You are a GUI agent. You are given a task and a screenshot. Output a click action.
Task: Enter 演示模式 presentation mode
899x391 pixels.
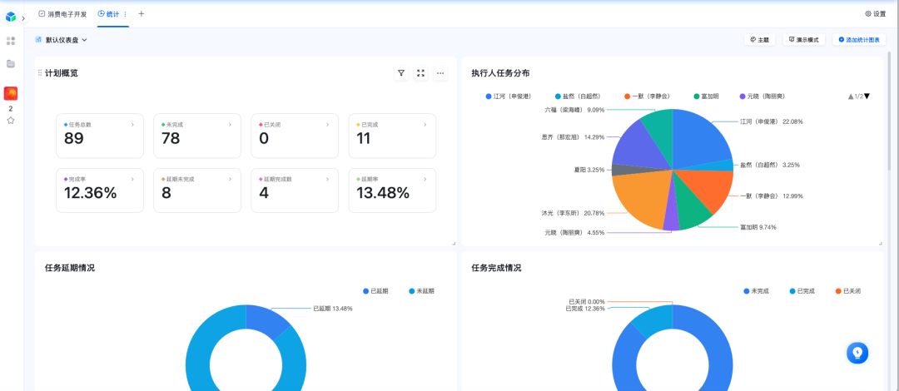click(803, 39)
